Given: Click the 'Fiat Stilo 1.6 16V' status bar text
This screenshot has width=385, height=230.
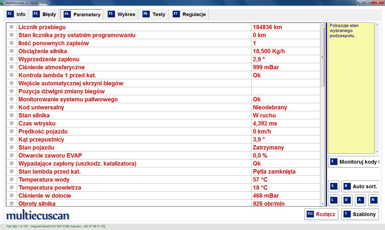Looking at the screenshot, I should (x=18, y=226).
